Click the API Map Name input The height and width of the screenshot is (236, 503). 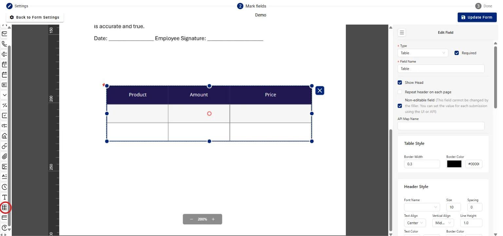pyautogui.click(x=441, y=126)
